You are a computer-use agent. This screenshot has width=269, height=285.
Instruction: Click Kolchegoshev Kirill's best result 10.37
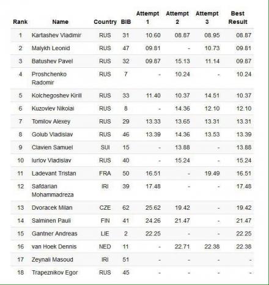tap(244, 95)
